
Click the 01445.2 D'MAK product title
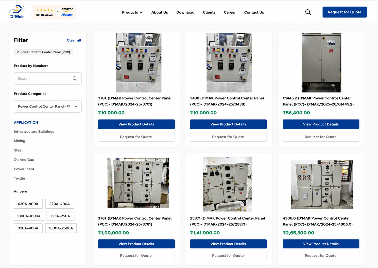pos(318,101)
